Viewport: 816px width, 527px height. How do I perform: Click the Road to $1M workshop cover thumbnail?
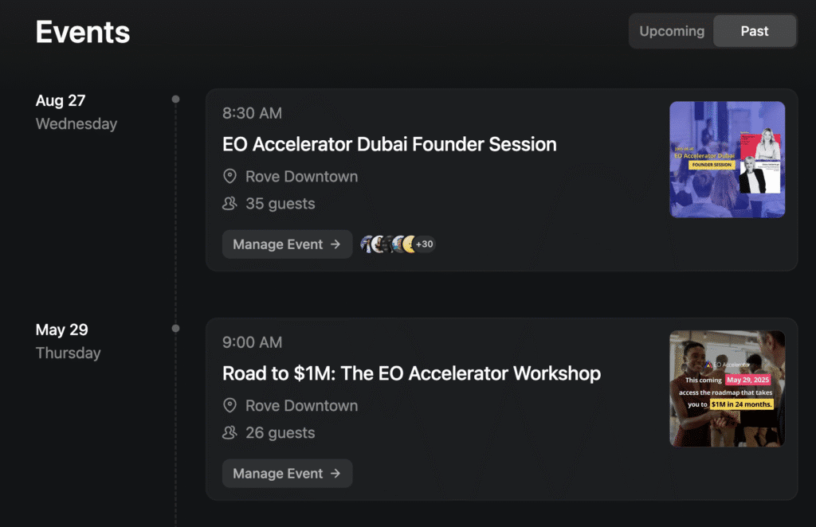coord(727,388)
